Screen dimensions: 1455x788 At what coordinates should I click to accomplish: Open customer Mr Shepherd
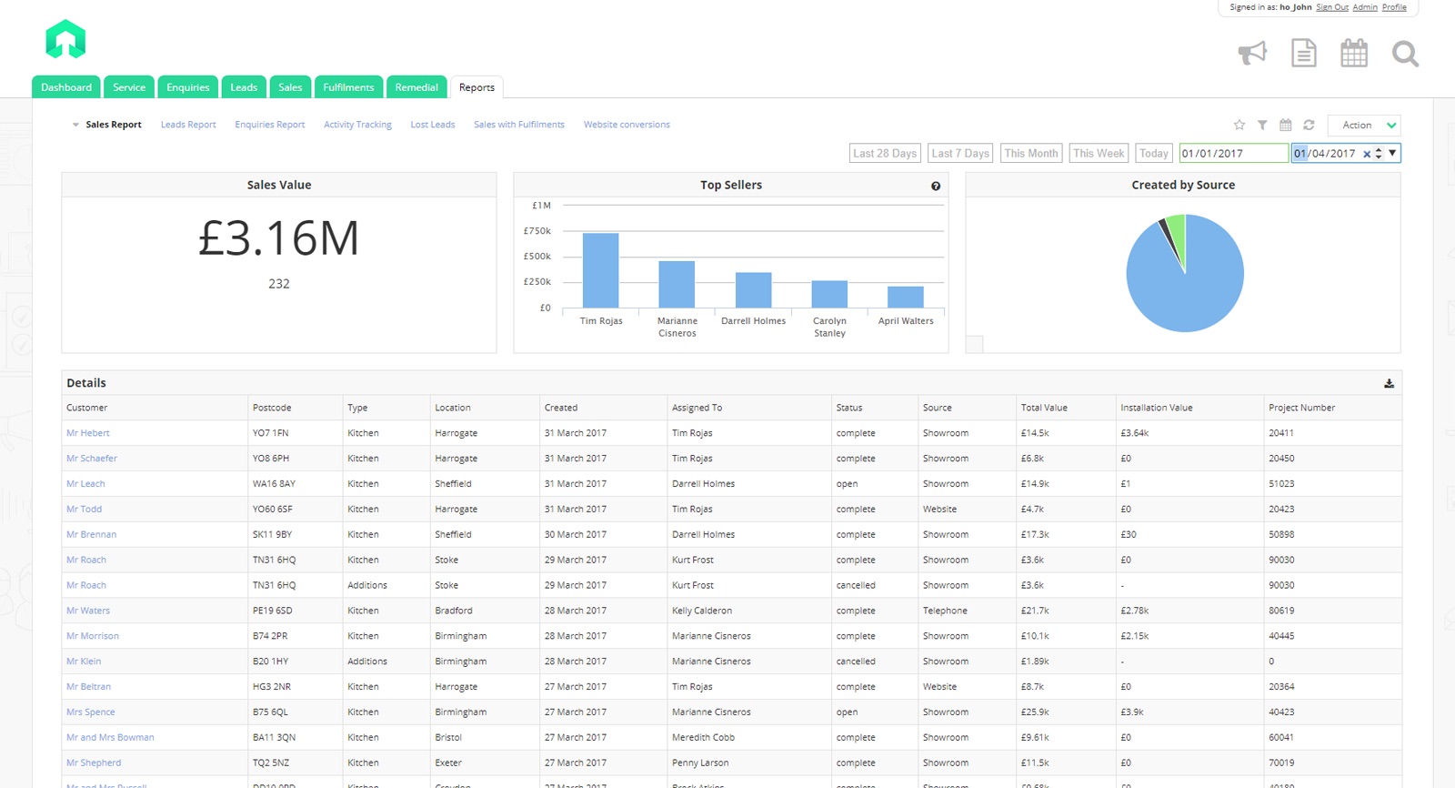[x=94, y=763]
